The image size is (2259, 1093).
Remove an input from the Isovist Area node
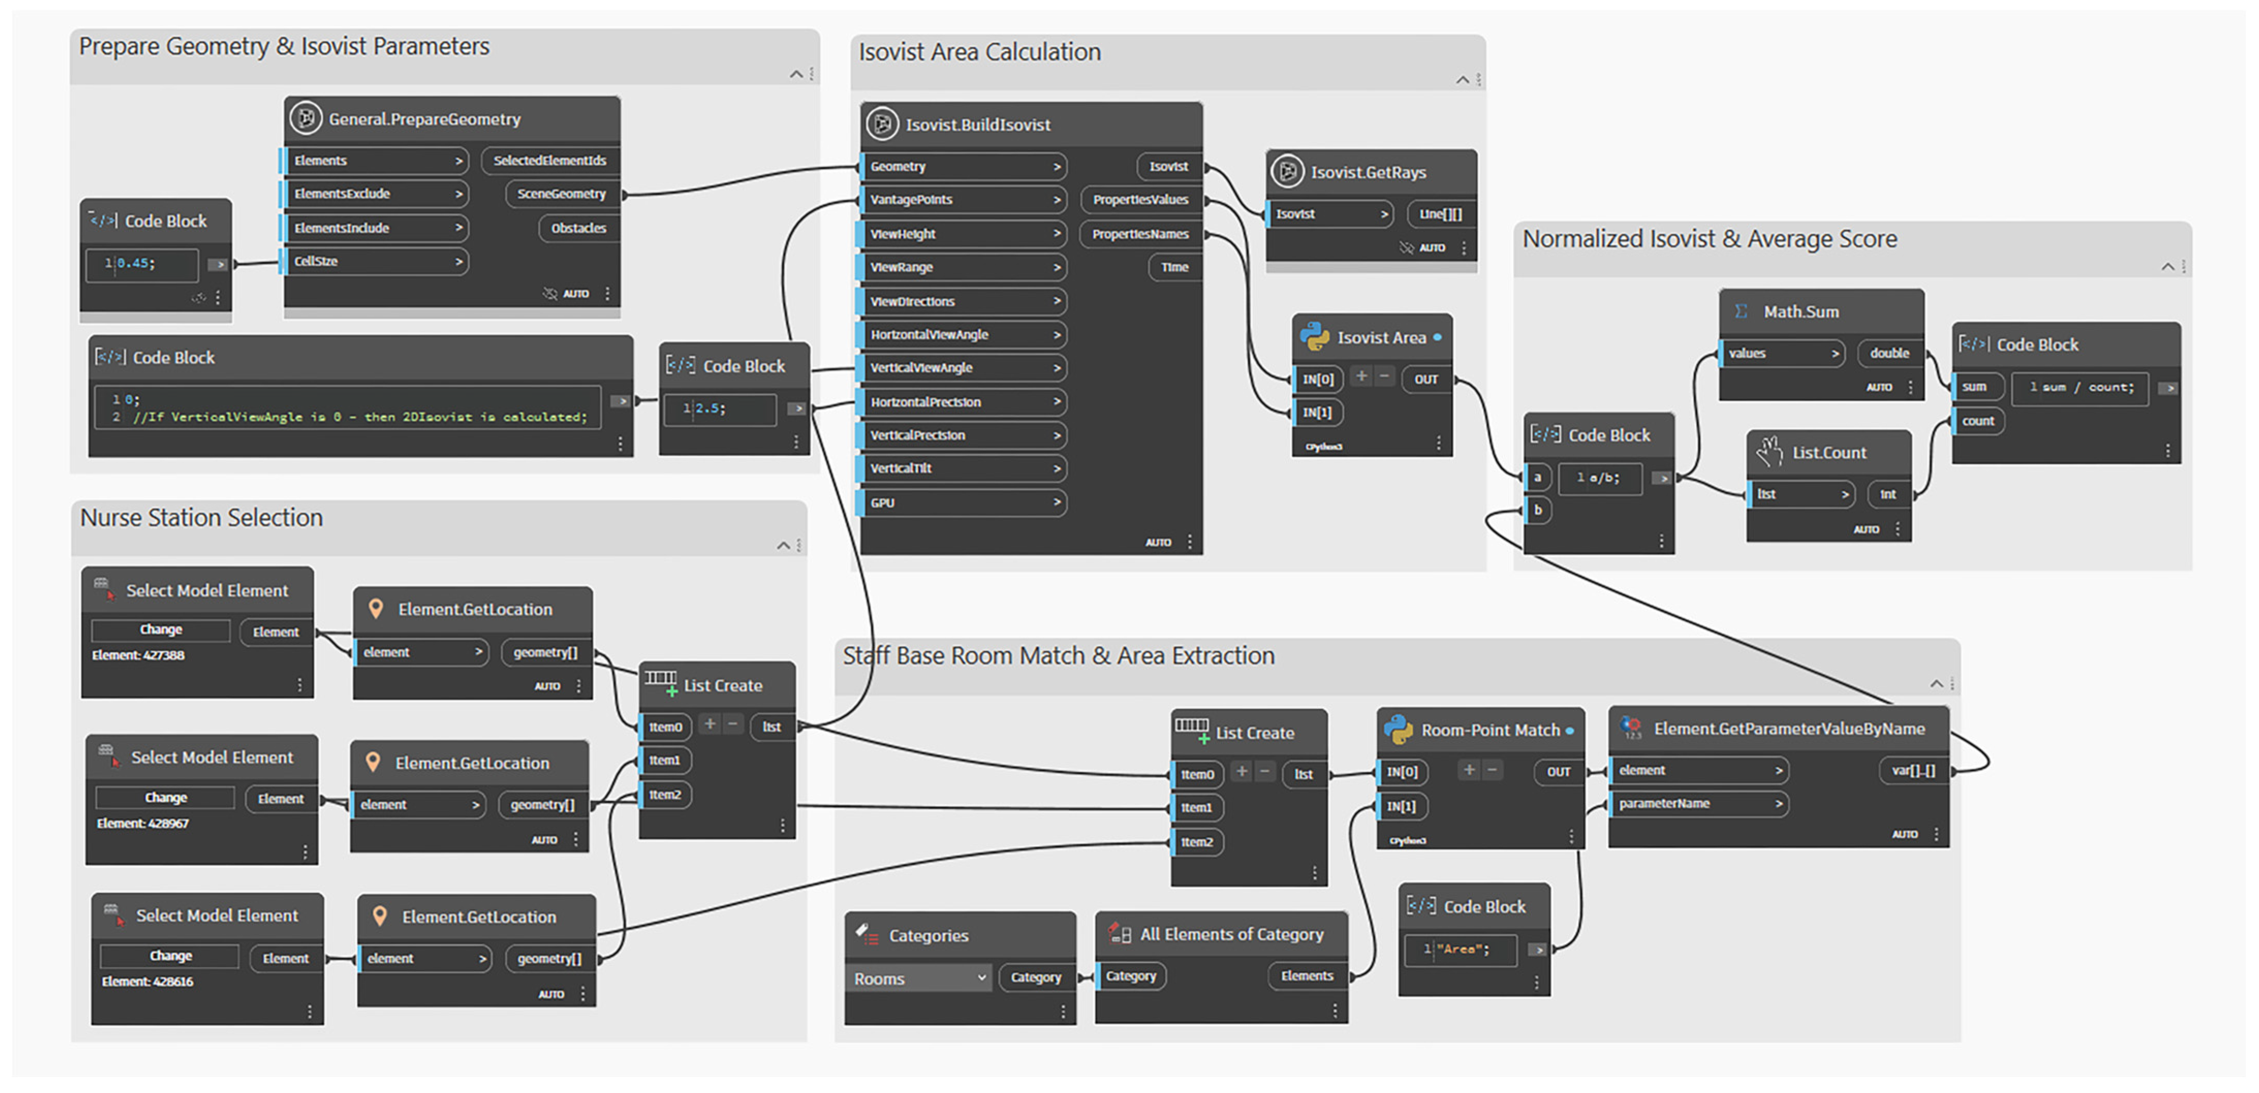pyautogui.click(x=1385, y=377)
